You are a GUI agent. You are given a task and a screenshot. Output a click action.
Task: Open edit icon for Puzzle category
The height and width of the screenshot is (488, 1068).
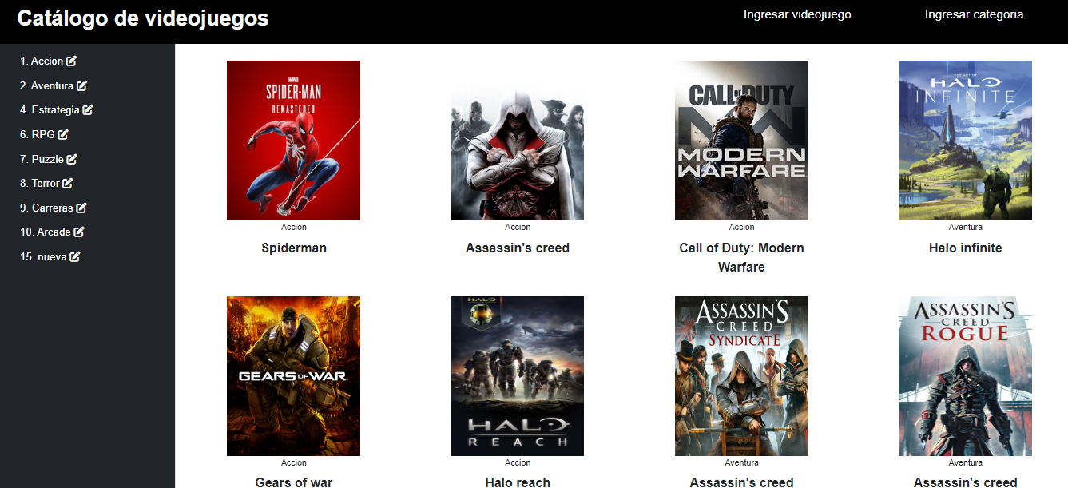[72, 159]
